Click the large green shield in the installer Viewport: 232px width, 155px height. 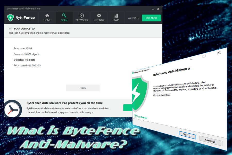[140, 94]
